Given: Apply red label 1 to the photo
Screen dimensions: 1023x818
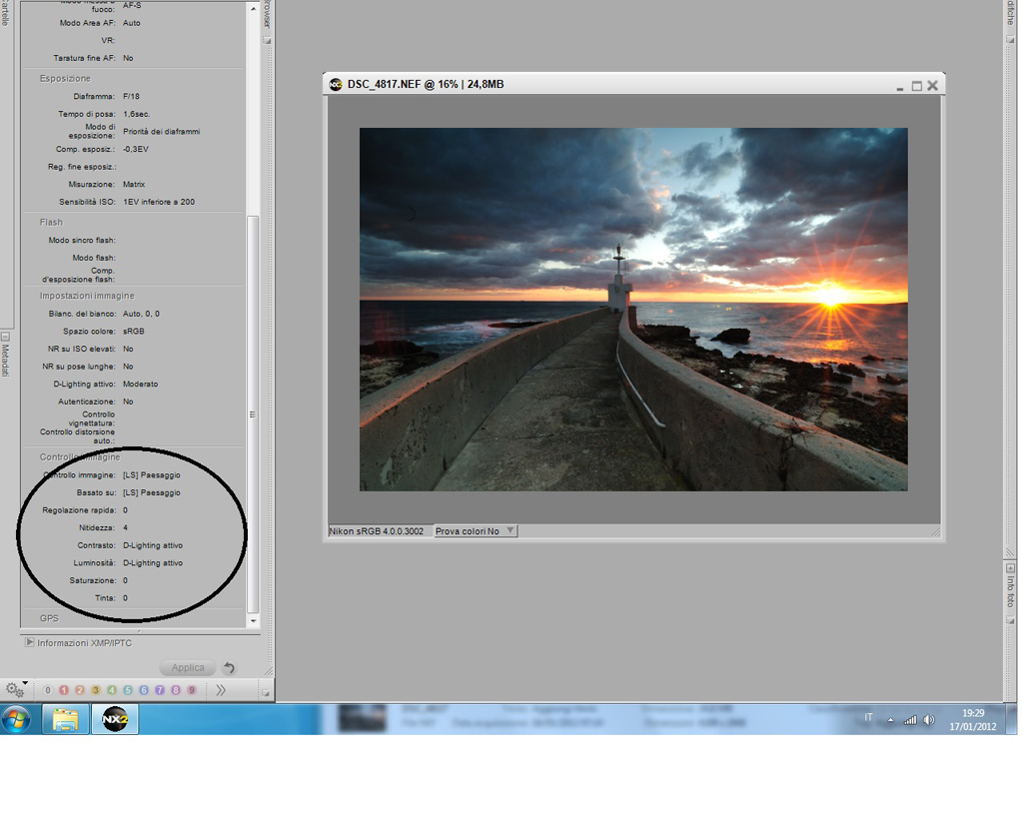Looking at the screenshot, I should coord(64,690).
